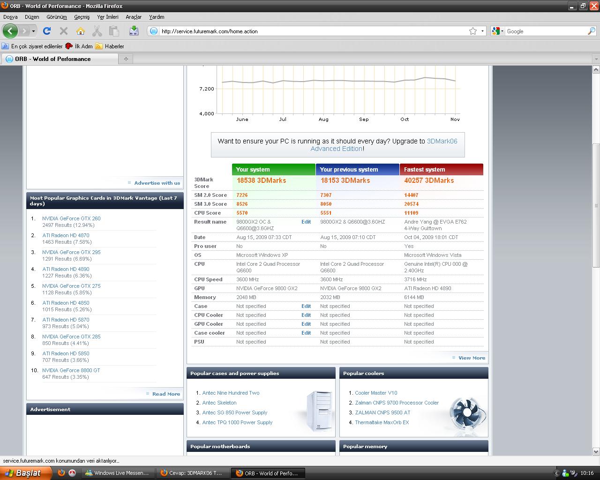The image size is (600, 480).
Task: Click the Stop loading X icon
Action: (x=64, y=31)
